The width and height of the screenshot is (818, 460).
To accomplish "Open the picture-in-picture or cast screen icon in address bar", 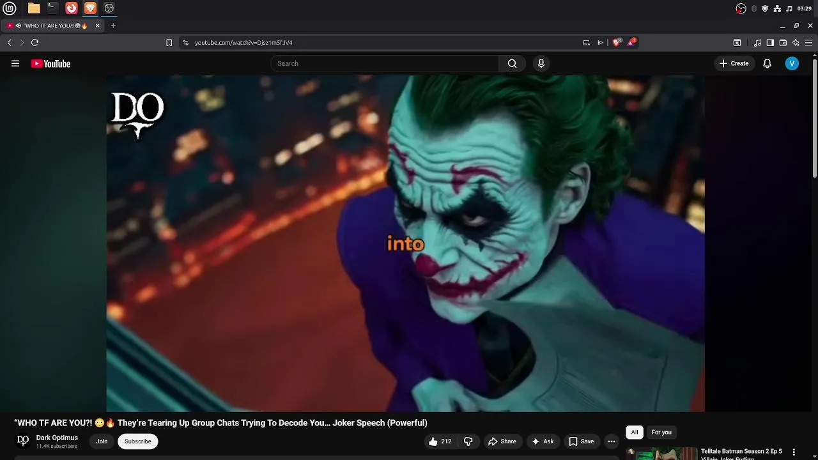I will [x=586, y=42].
